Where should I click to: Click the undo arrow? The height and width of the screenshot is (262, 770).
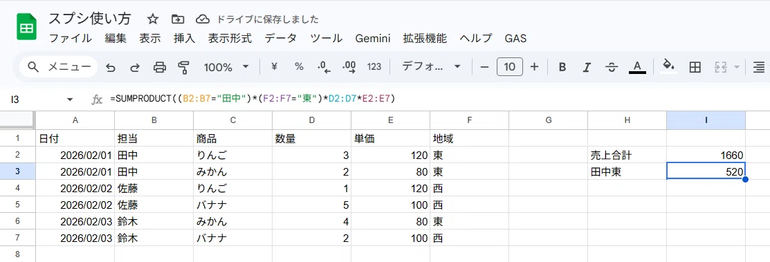111,67
